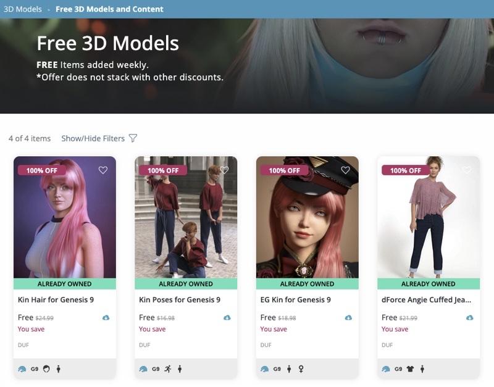Click the Show/Hide Filters funnel icon
494x387 pixels.
coord(133,138)
